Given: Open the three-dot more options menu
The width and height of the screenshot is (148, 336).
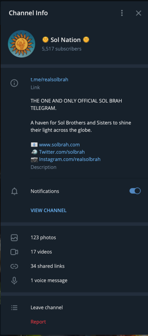Looking at the screenshot, I should coord(122,13).
